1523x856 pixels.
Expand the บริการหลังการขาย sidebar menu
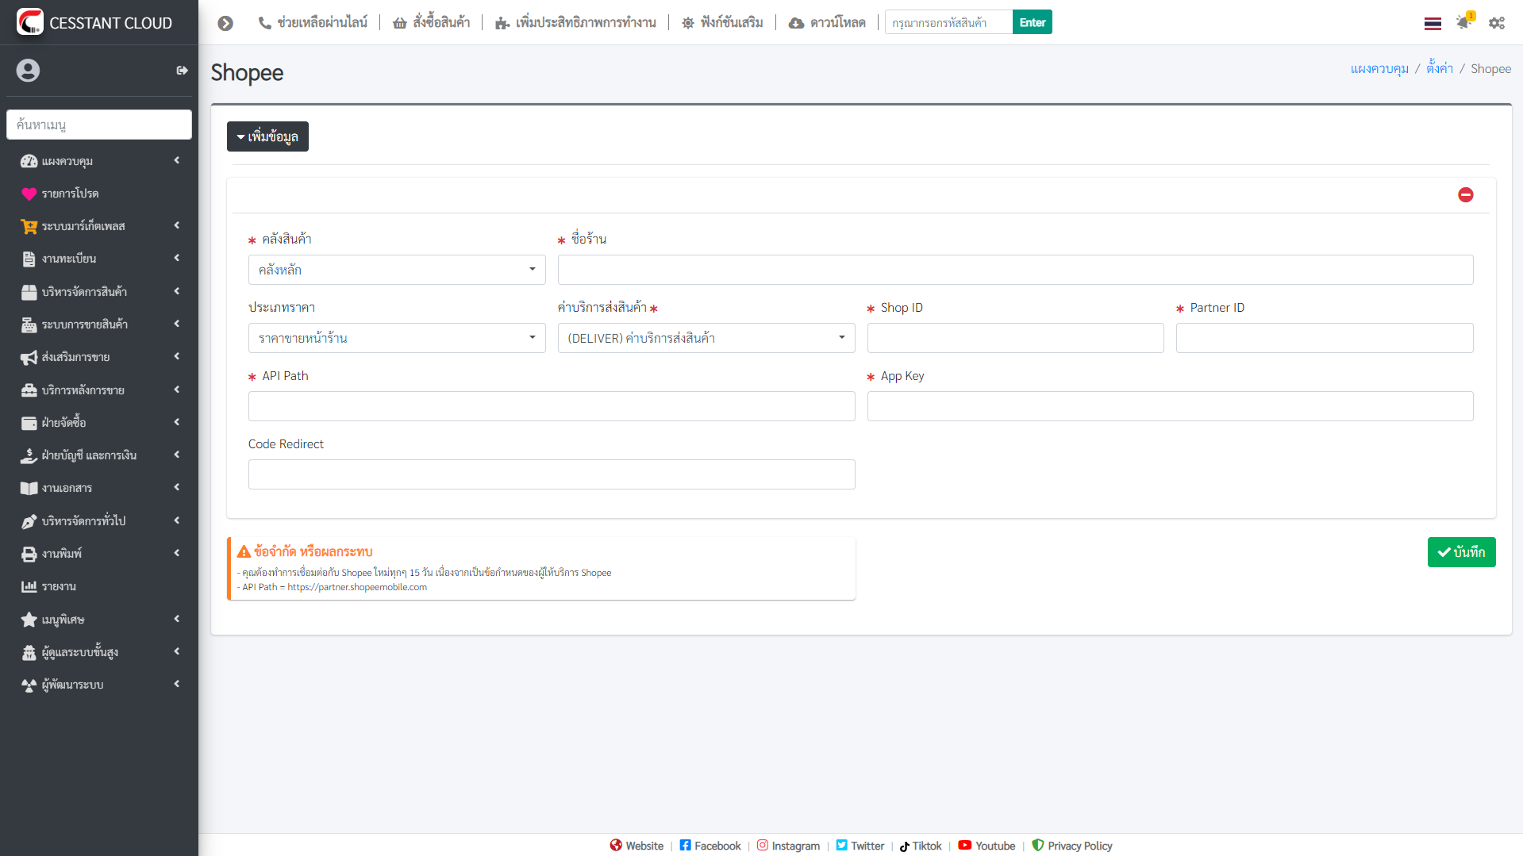point(99,390)
